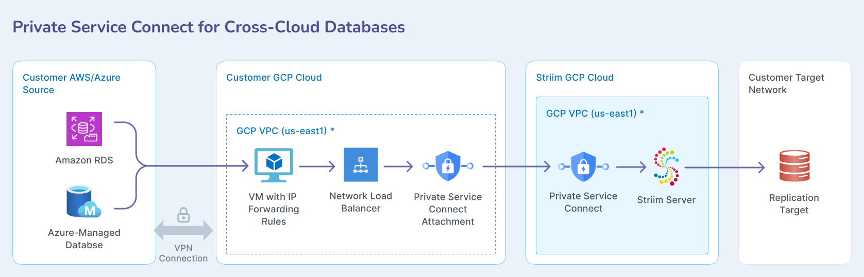Viewport: 864px width, 277px height.
Task: Click the Network Load Balancer text label
Action: click(361, 202)
